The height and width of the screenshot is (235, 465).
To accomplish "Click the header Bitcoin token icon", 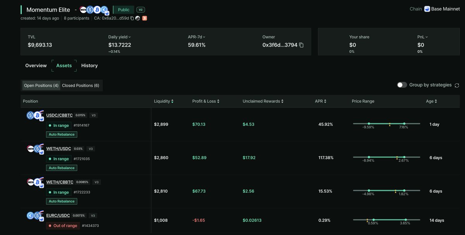I will [97, 10].
